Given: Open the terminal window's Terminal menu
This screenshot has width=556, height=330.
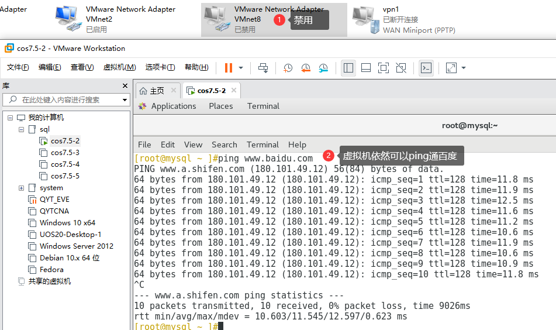Looking at the screenshot, I should click(x=263, y=145).
